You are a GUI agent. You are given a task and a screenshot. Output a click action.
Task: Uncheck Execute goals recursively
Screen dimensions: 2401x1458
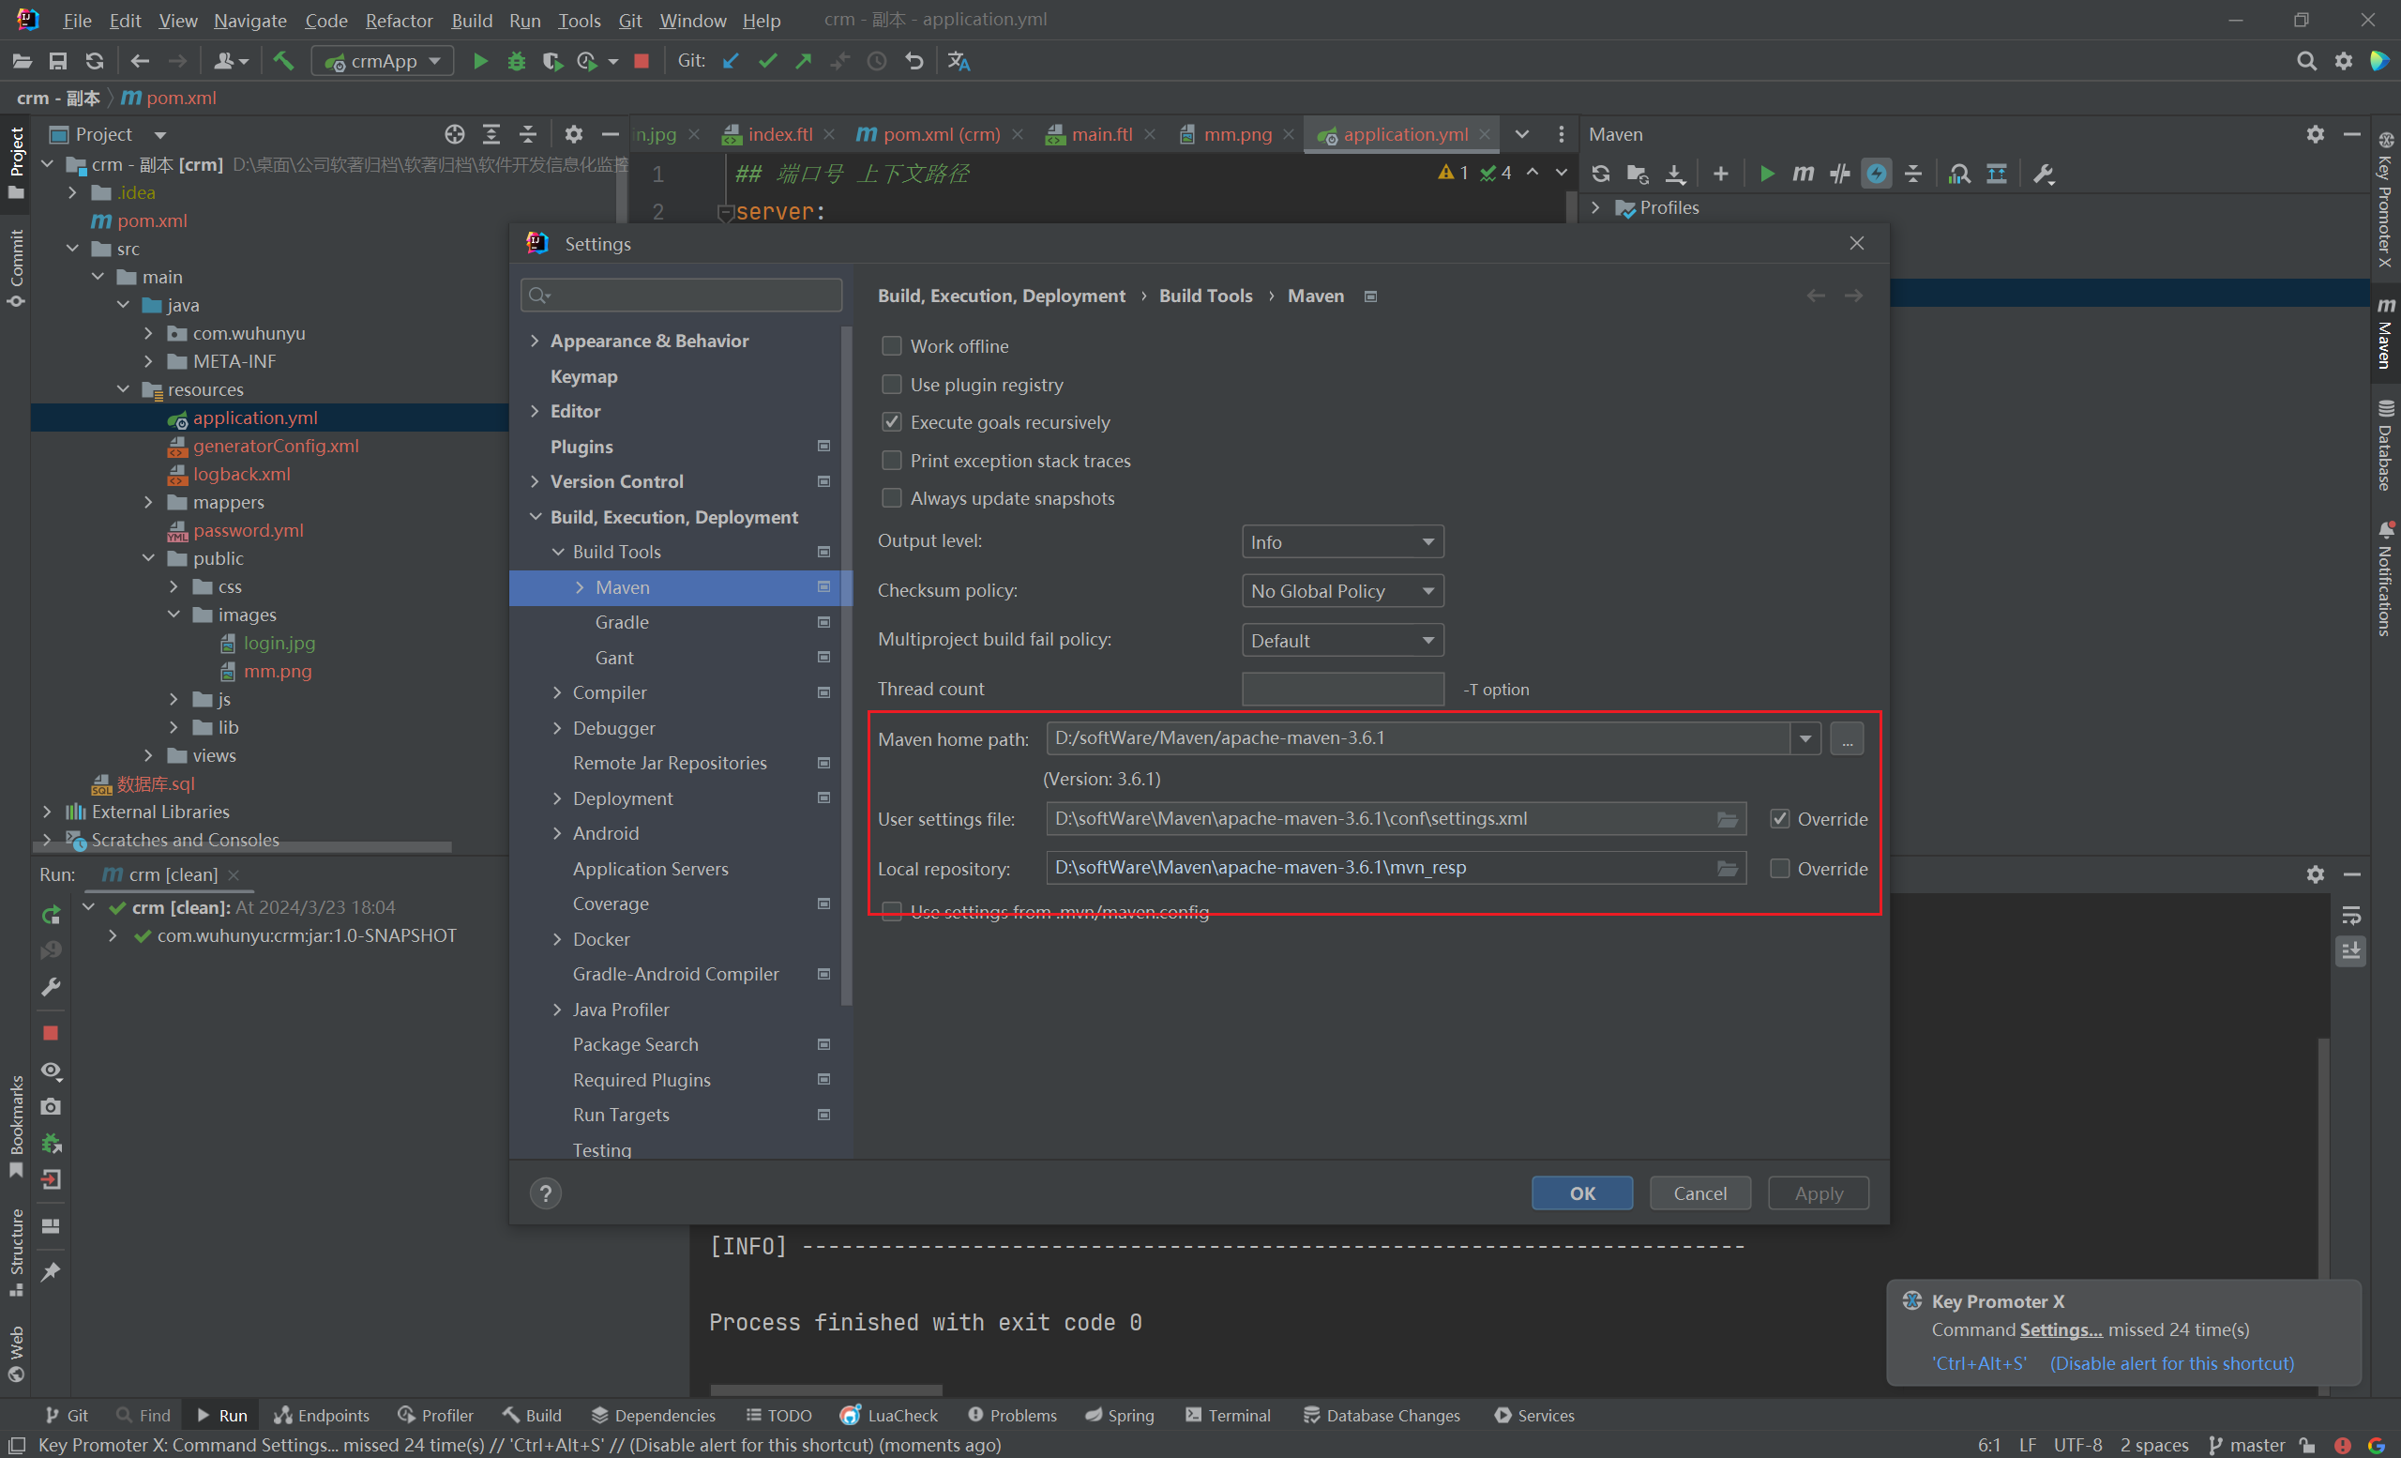tap(891, 422)
